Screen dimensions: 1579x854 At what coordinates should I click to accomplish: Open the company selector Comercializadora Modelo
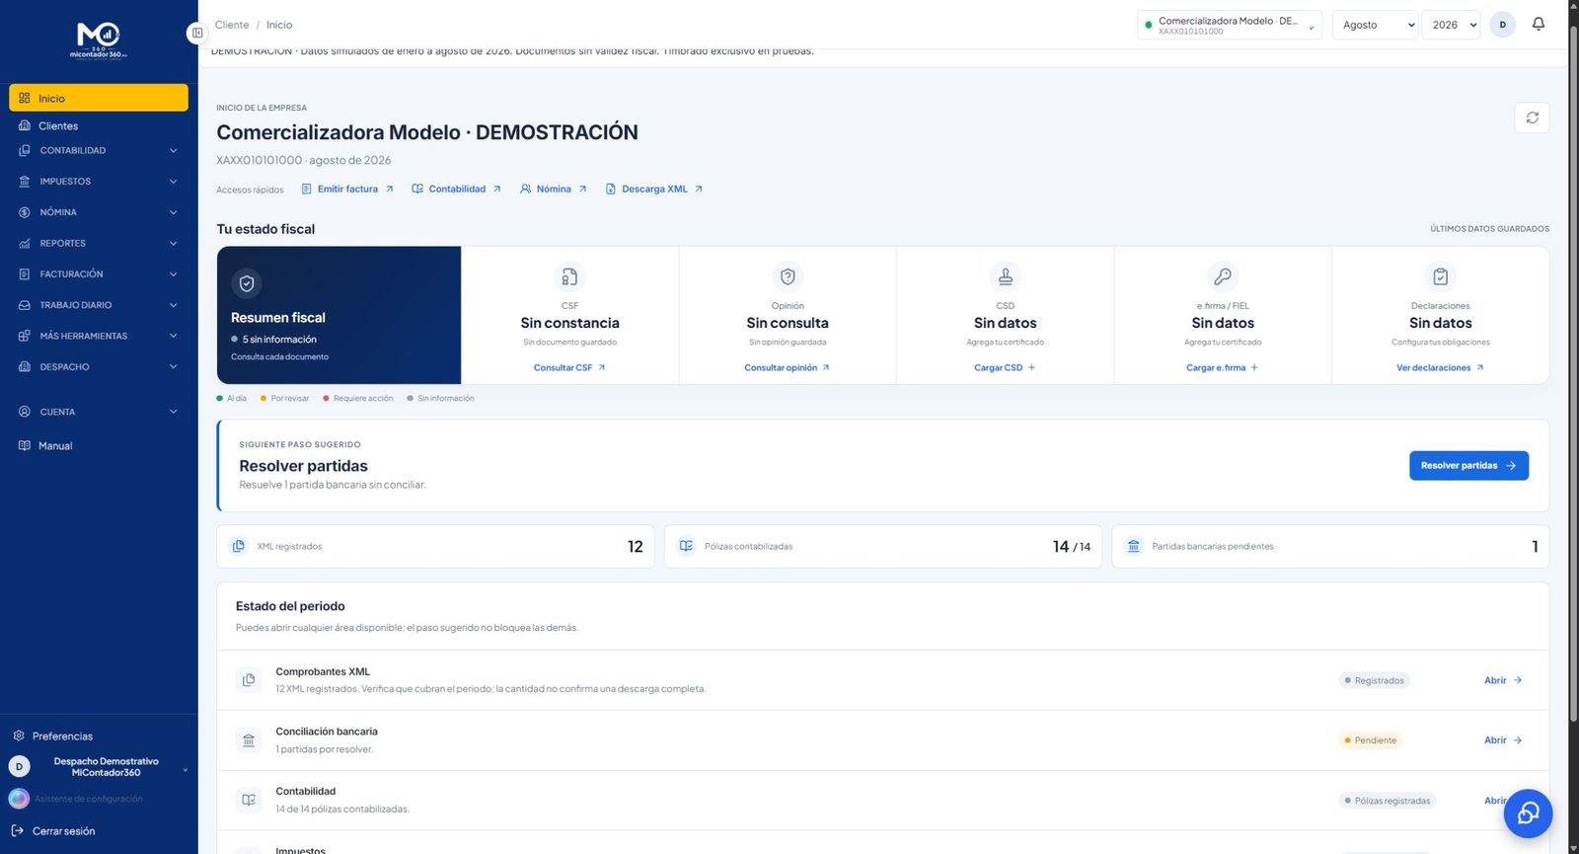pos(1230,25)
